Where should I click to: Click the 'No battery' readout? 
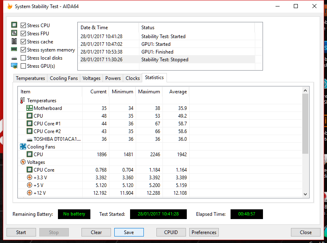coord(74,214)
